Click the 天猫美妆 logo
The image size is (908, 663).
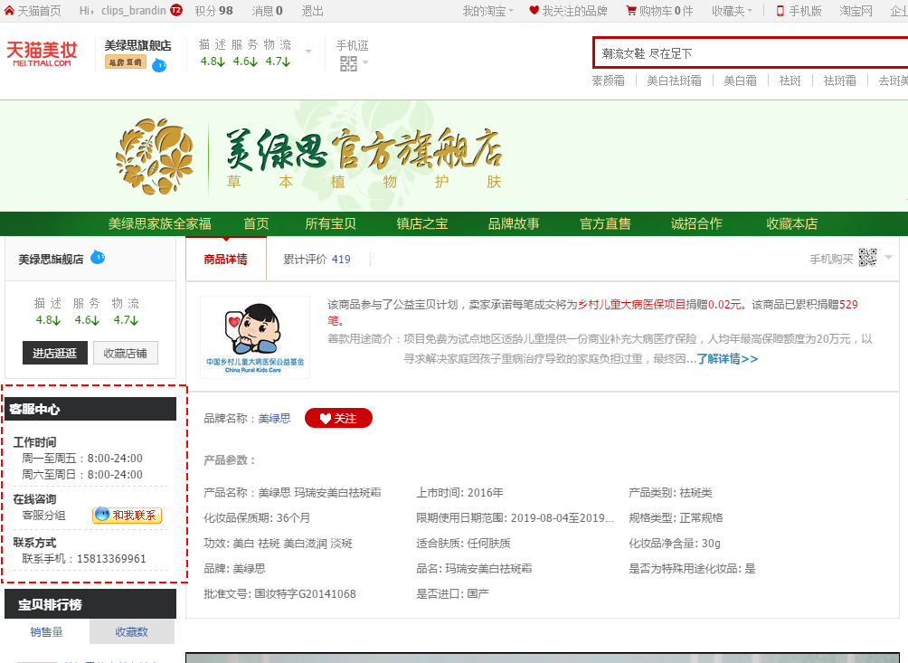42,53
